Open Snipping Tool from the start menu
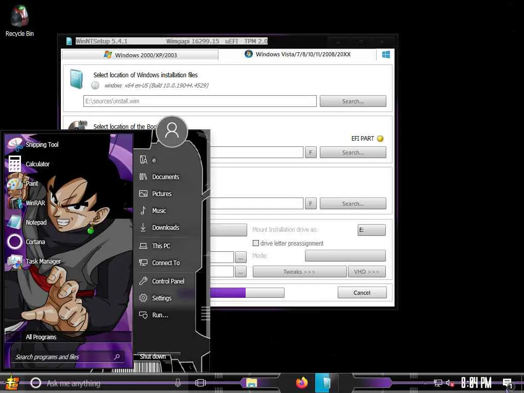This screenshot has width=524, height=393. (33, 144)
